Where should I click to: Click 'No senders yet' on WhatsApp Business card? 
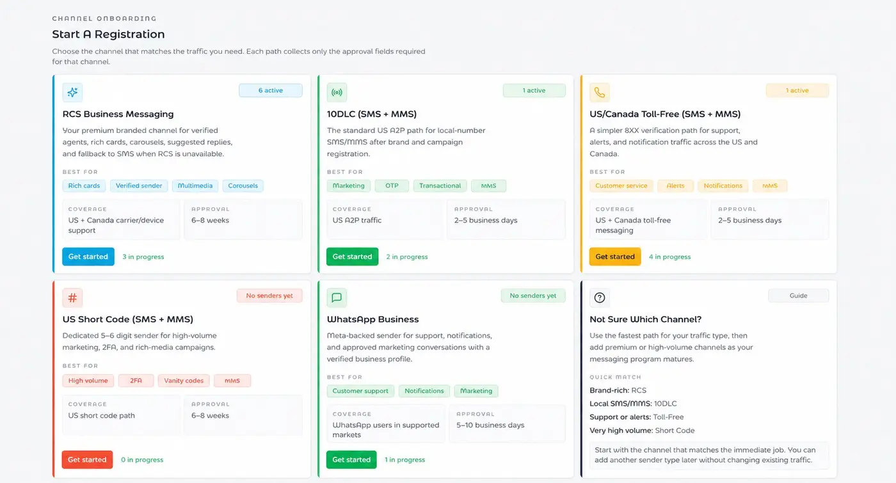click(533, 296)
